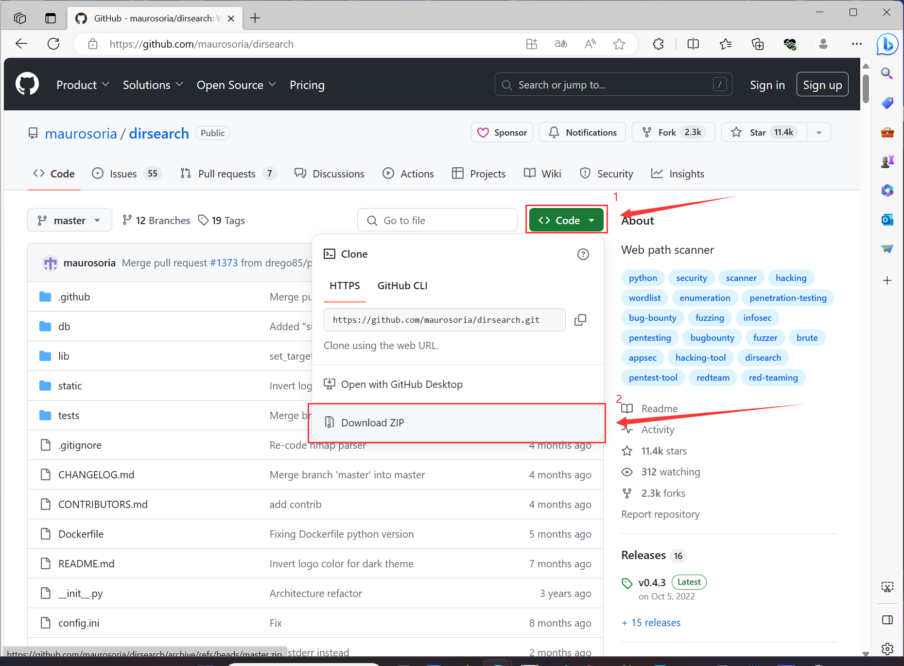
Task: Copy the clone URL with the copy icon
Action: (580, 320)
